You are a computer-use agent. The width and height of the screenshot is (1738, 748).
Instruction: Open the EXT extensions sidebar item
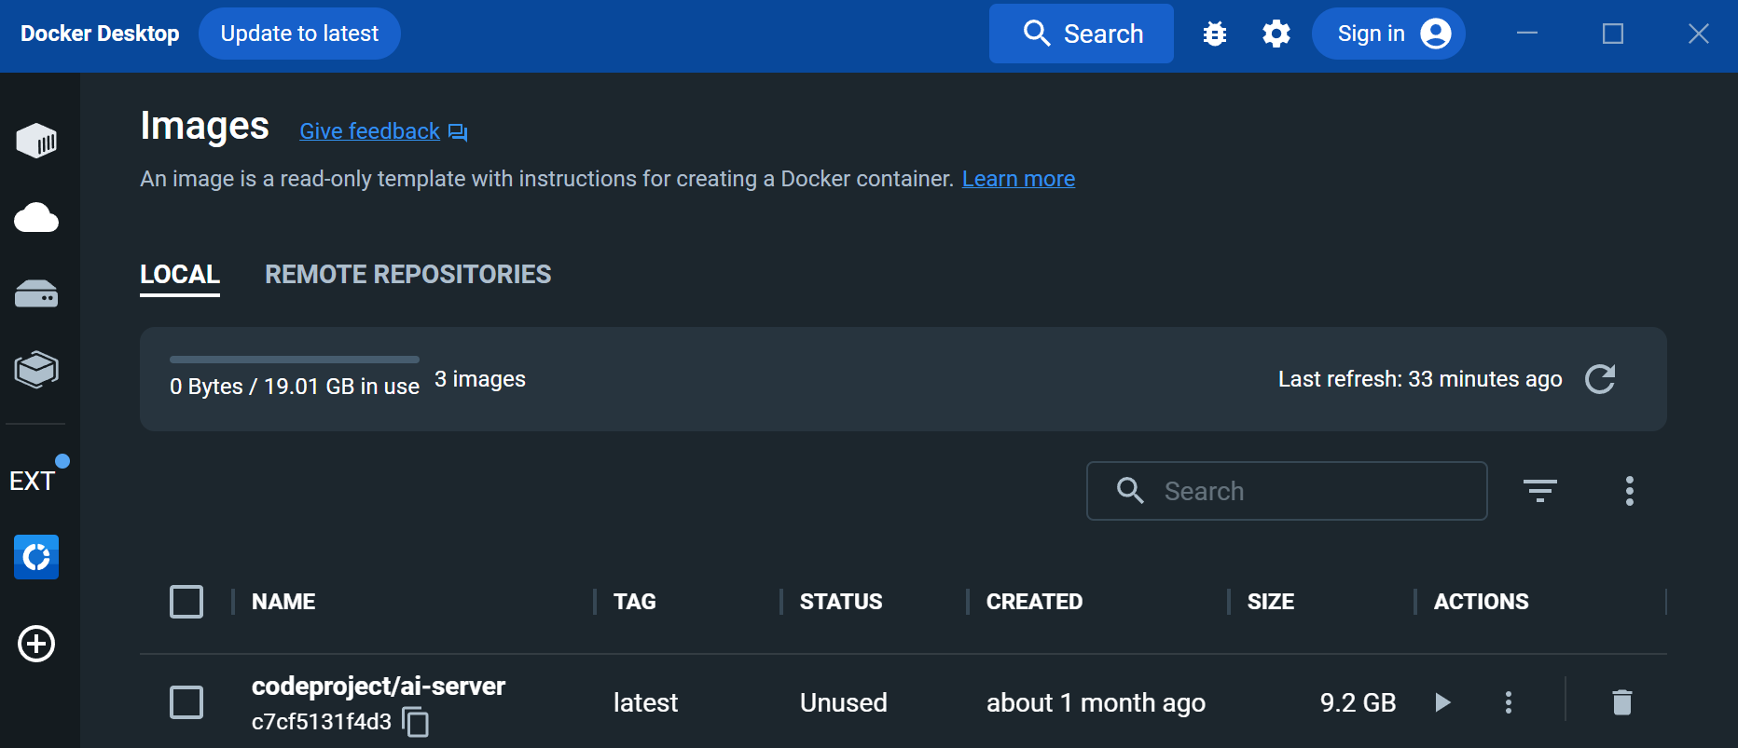point(33,481)
